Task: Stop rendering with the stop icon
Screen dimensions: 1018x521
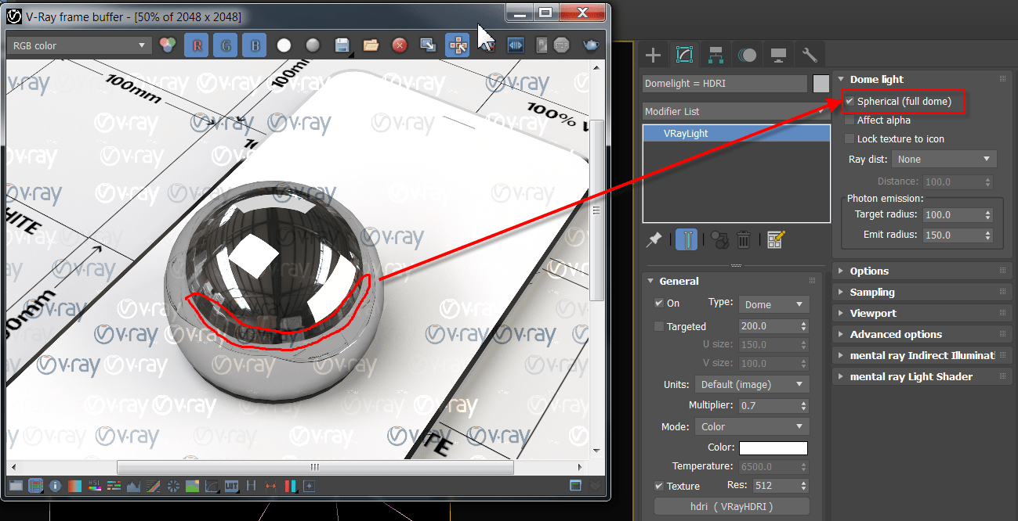Action: (562, 45)
